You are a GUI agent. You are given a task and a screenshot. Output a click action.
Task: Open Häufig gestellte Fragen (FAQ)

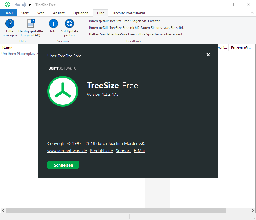coord(31,28)
